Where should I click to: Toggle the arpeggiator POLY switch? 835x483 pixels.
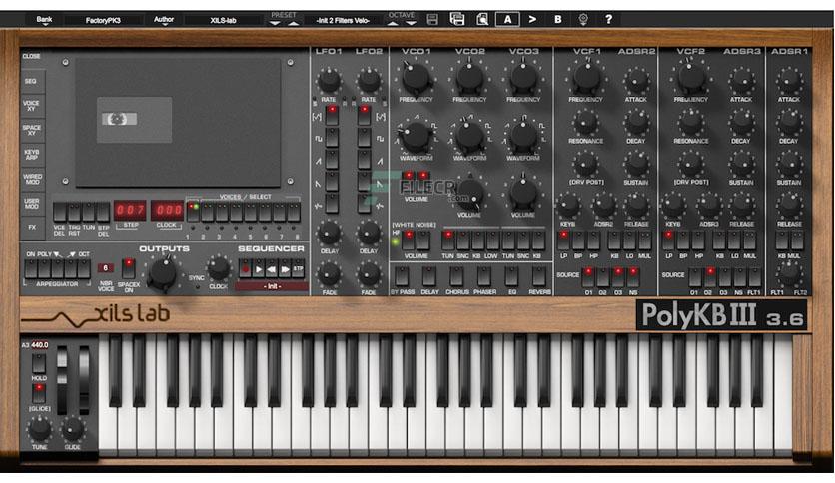click(44, 269)
